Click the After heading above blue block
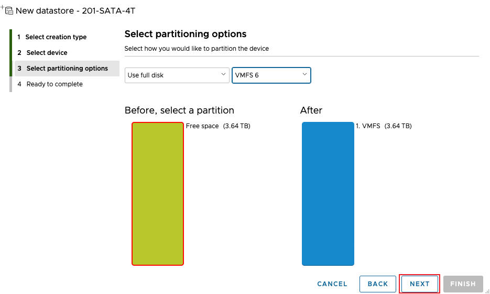 pyautogui.click(x=311, y=110)
